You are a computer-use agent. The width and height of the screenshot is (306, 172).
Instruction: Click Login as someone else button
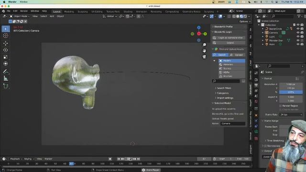tap(229, 38)
